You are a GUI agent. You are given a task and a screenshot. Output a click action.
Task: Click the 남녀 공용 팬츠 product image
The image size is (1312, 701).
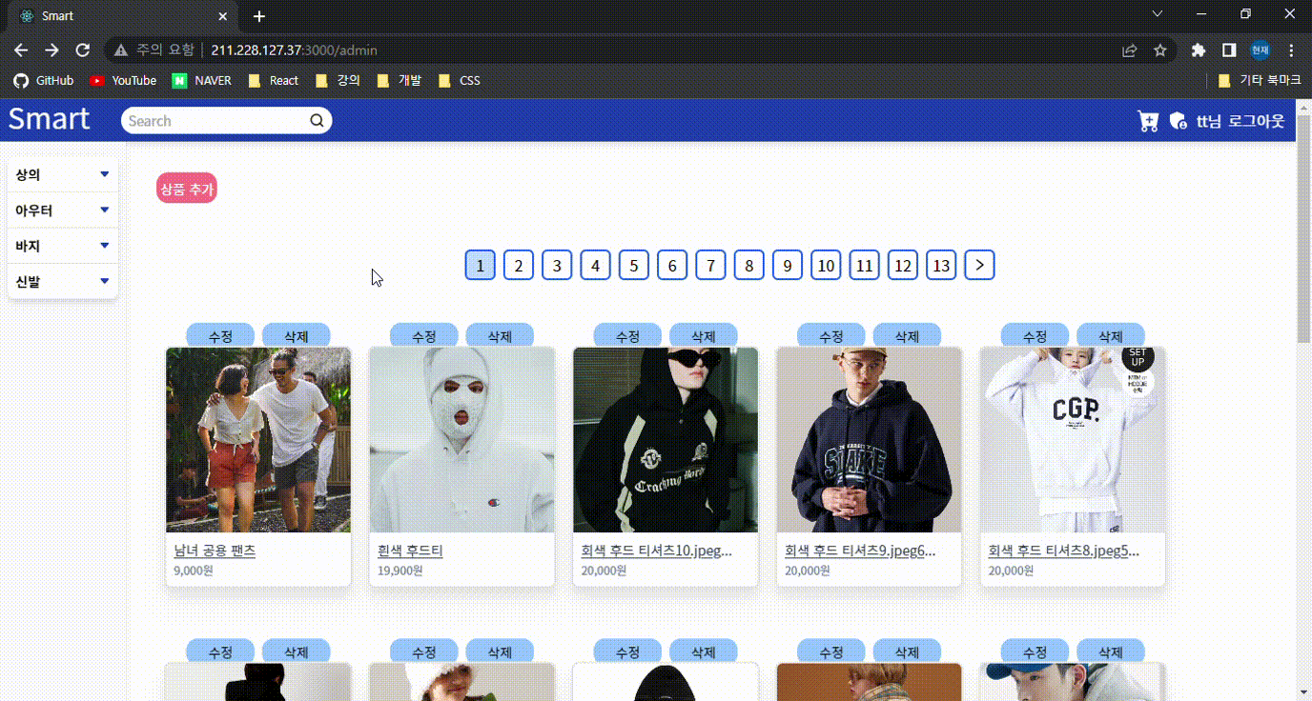click(x=258, y=440)
